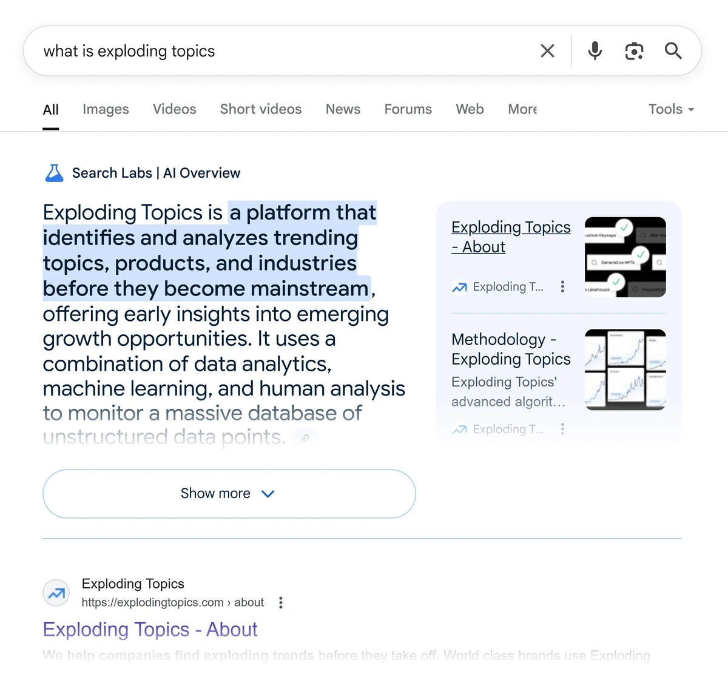This screenshot has width=728, height=674.
Task: Open Google Lens image search icon
Action: pos(634,51)
